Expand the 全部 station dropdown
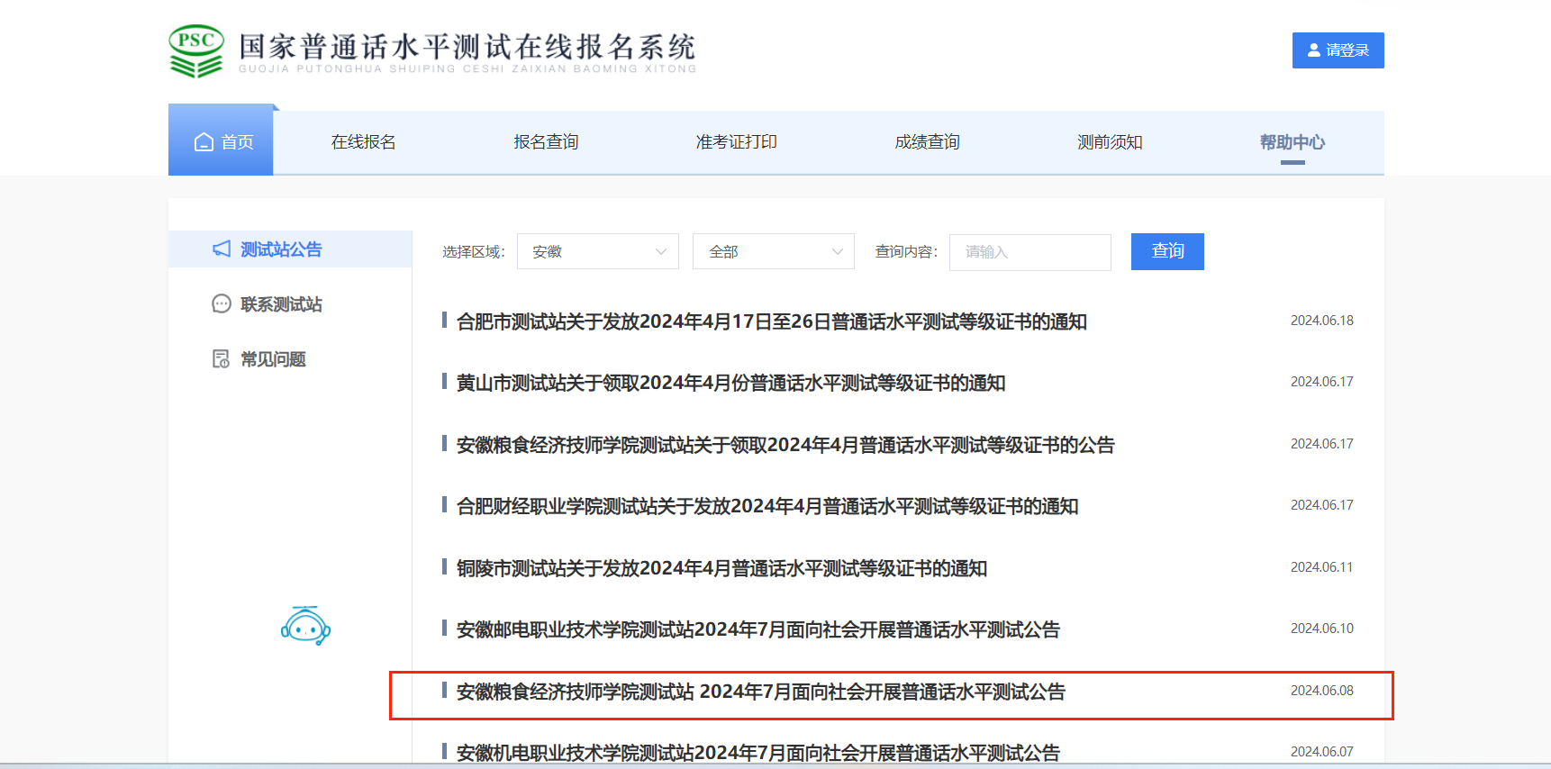The height and width of the screenshot is (769, 1551). [773, 252]
